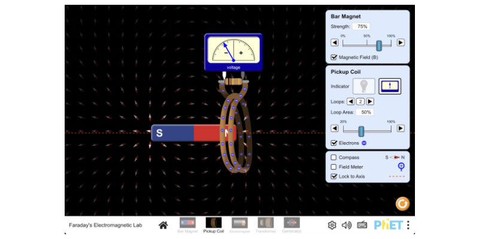Uncheck the Electrons checkbox
The height and width of the screenshot is (239, 479).
pyautogui.click(x=334, y=143)
